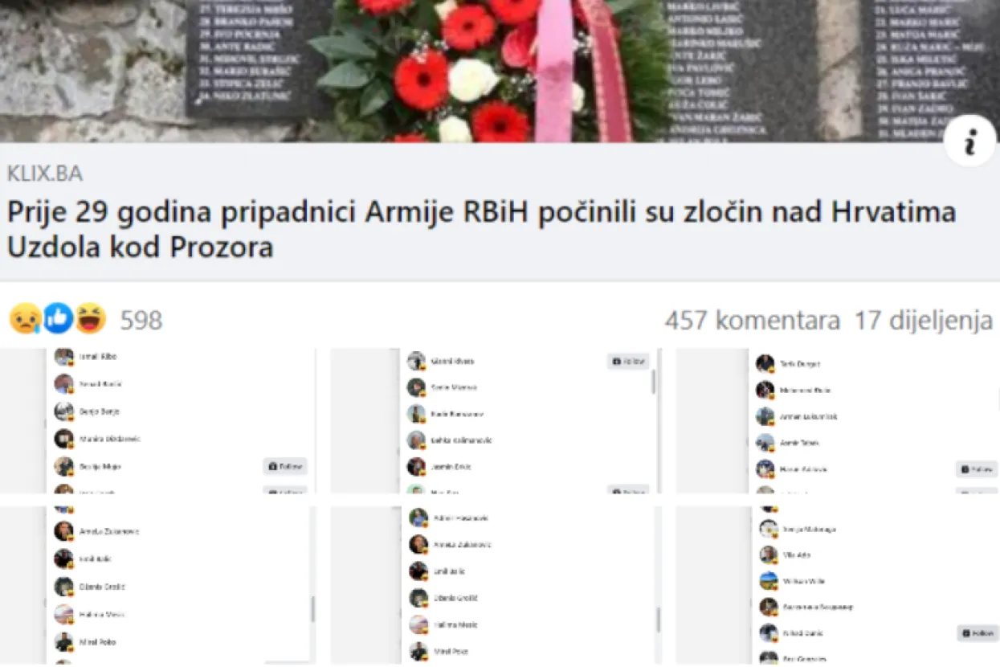Click the haha badge on Ismail Ribo's avatar
1000x667 pixels.
(70, 363)
